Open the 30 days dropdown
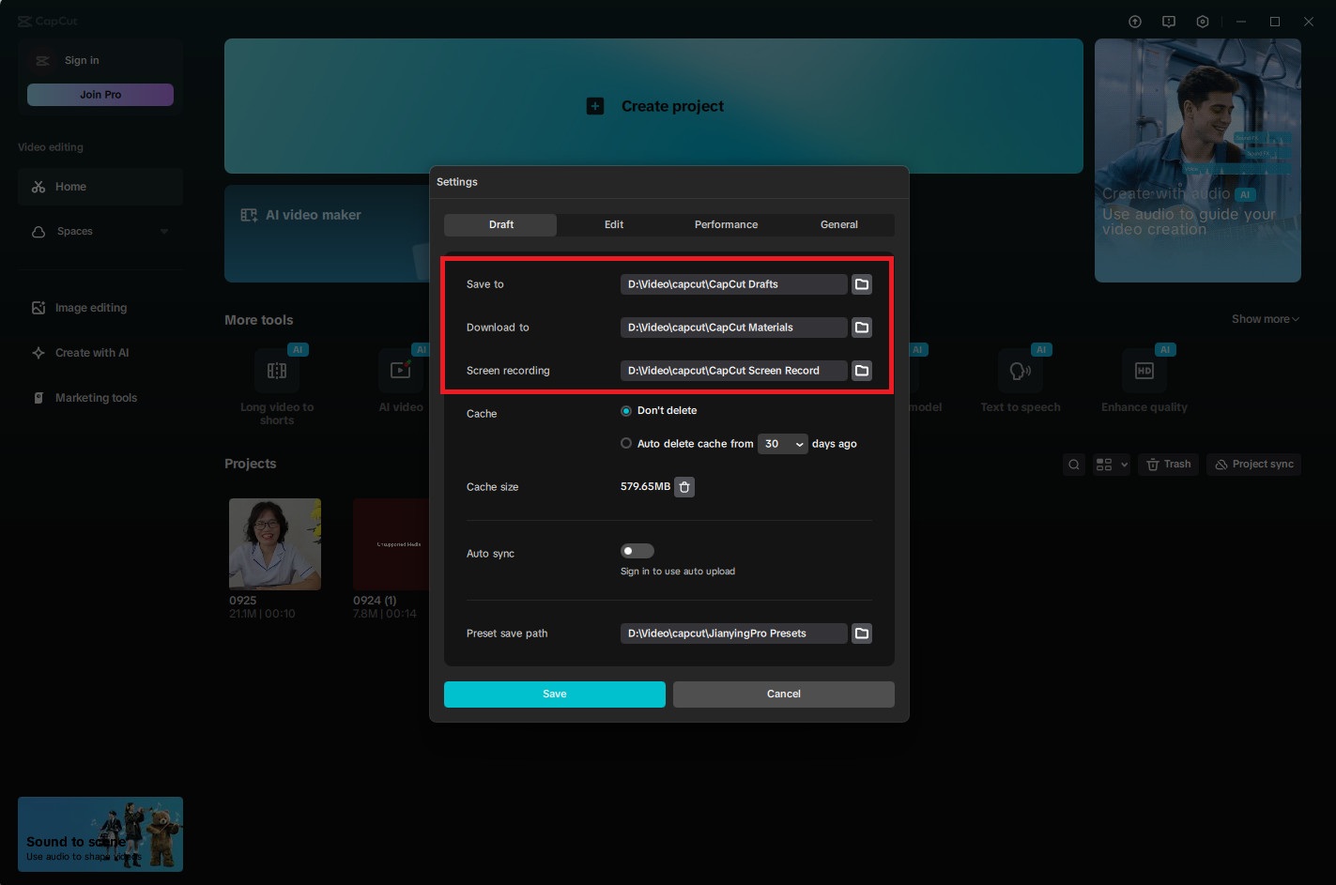 tap(782, 444)
